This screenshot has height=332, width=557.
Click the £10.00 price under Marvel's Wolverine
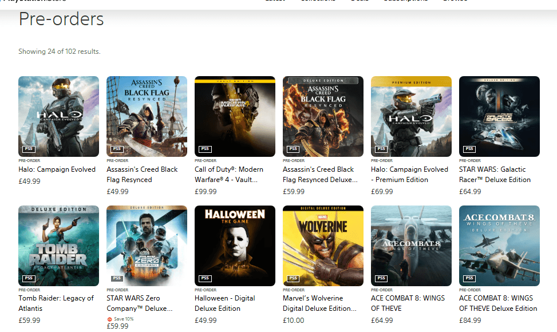pos(294,321)
